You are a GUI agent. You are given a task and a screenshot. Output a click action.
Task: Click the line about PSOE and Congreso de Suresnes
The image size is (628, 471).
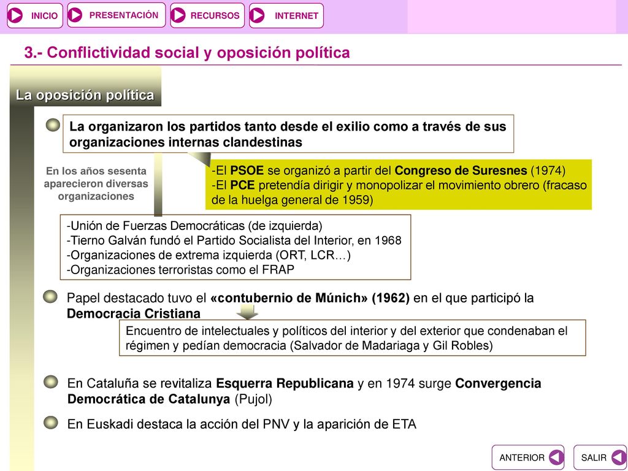click(x=388, y=170)
